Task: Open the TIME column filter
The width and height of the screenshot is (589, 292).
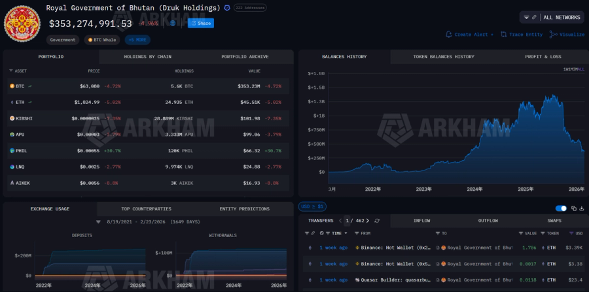Action: (329, 233)
